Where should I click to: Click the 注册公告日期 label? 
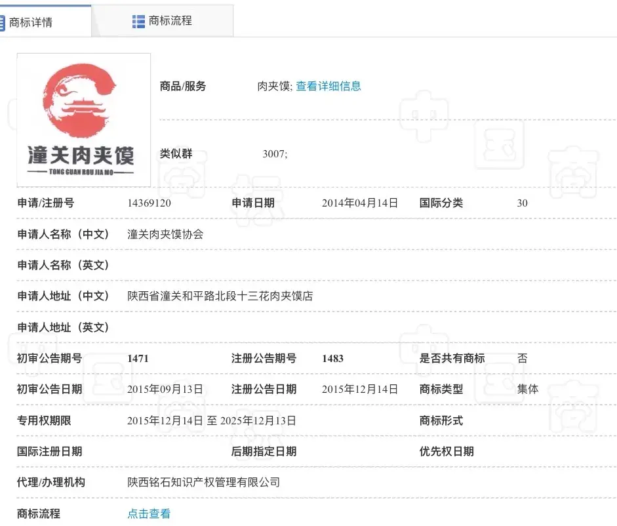pyautogui.click(x=264, y=390)
